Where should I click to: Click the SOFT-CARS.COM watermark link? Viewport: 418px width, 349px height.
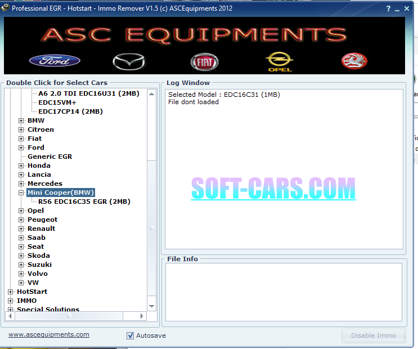[273, 189]
